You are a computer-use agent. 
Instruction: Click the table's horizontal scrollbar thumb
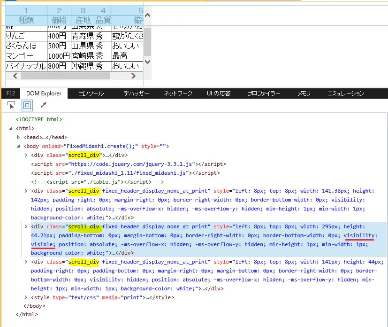coord(65,76)
